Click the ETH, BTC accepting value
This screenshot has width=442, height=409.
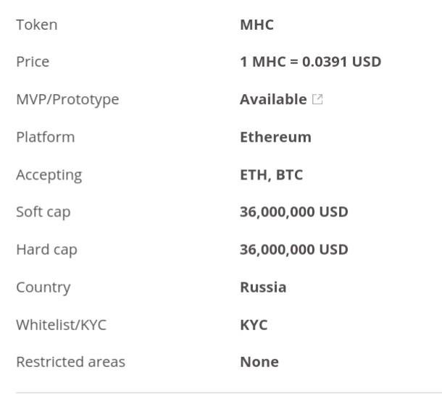coord(271,174)
